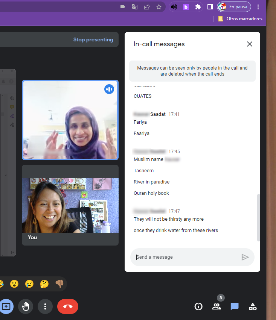Send the surprised face emoji reaction

14,284
